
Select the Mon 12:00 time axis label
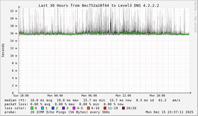coord(123,96)
